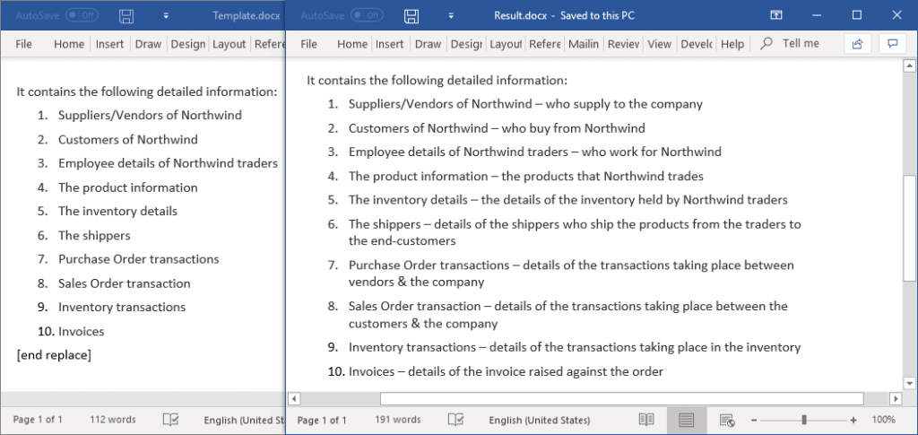The image size is (918, 435).
Task: Click proofing check icon in Template.docx status bar
Action: tap(170, 420)
